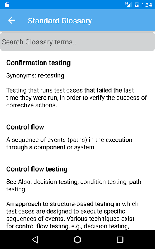Tap the 1:34 clock in status bar
Image resolution: width=155 pixels, height=249 pixels.
[x=146, y=5]
